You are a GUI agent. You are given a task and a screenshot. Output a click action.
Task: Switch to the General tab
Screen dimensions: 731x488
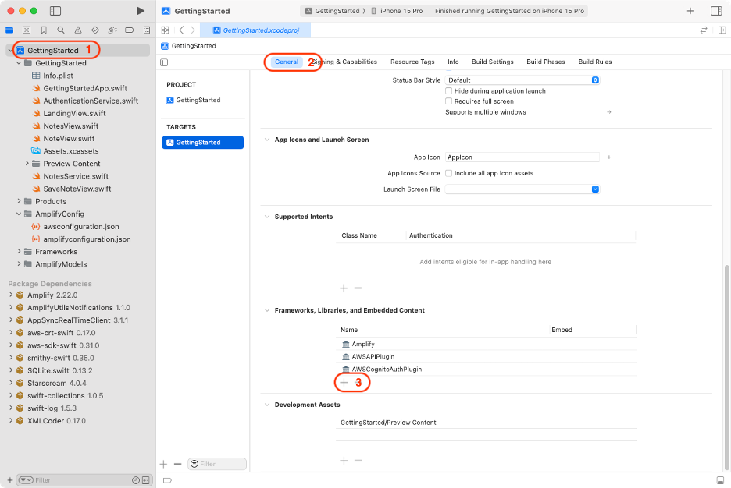287,62
